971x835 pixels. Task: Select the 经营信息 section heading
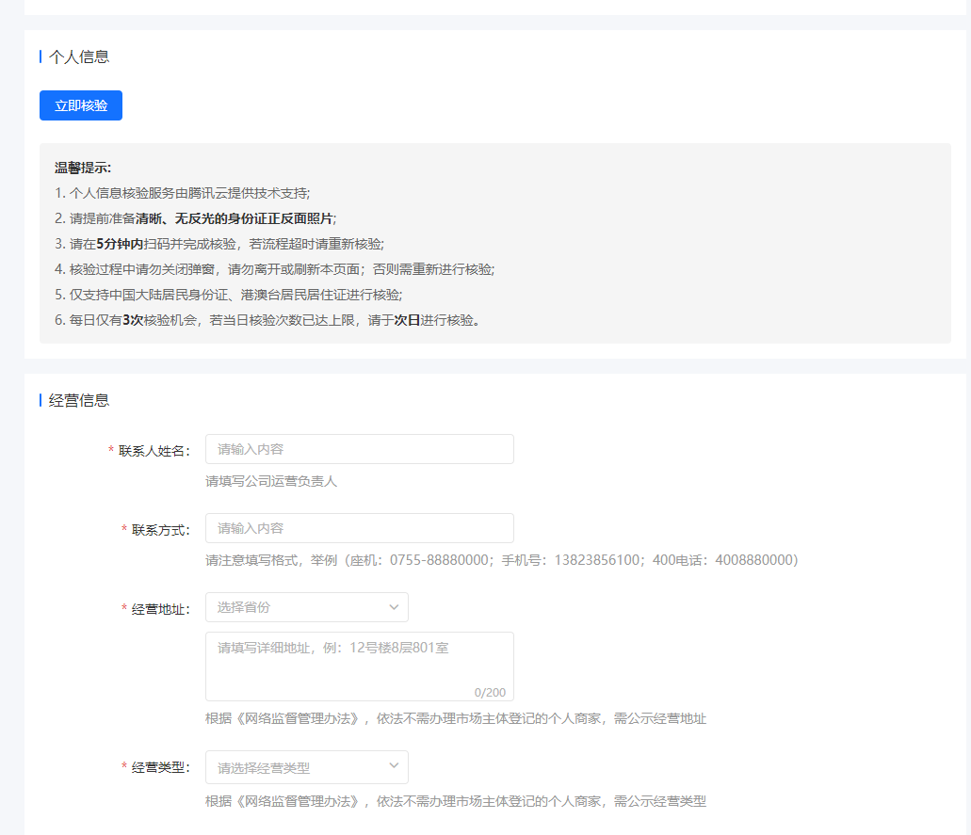(79, 400)
